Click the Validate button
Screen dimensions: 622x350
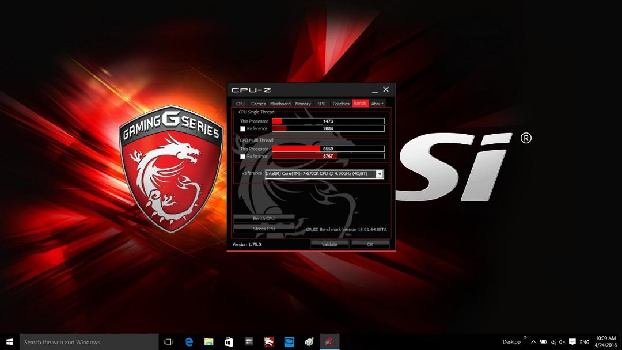tap(329, 244)
